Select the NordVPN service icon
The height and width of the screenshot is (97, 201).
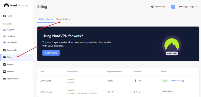[x=5, y=30]
